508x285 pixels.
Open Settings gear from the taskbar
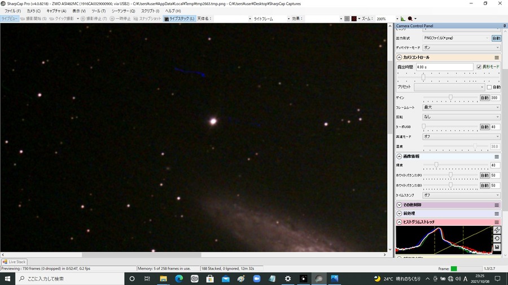click(288, 279)
